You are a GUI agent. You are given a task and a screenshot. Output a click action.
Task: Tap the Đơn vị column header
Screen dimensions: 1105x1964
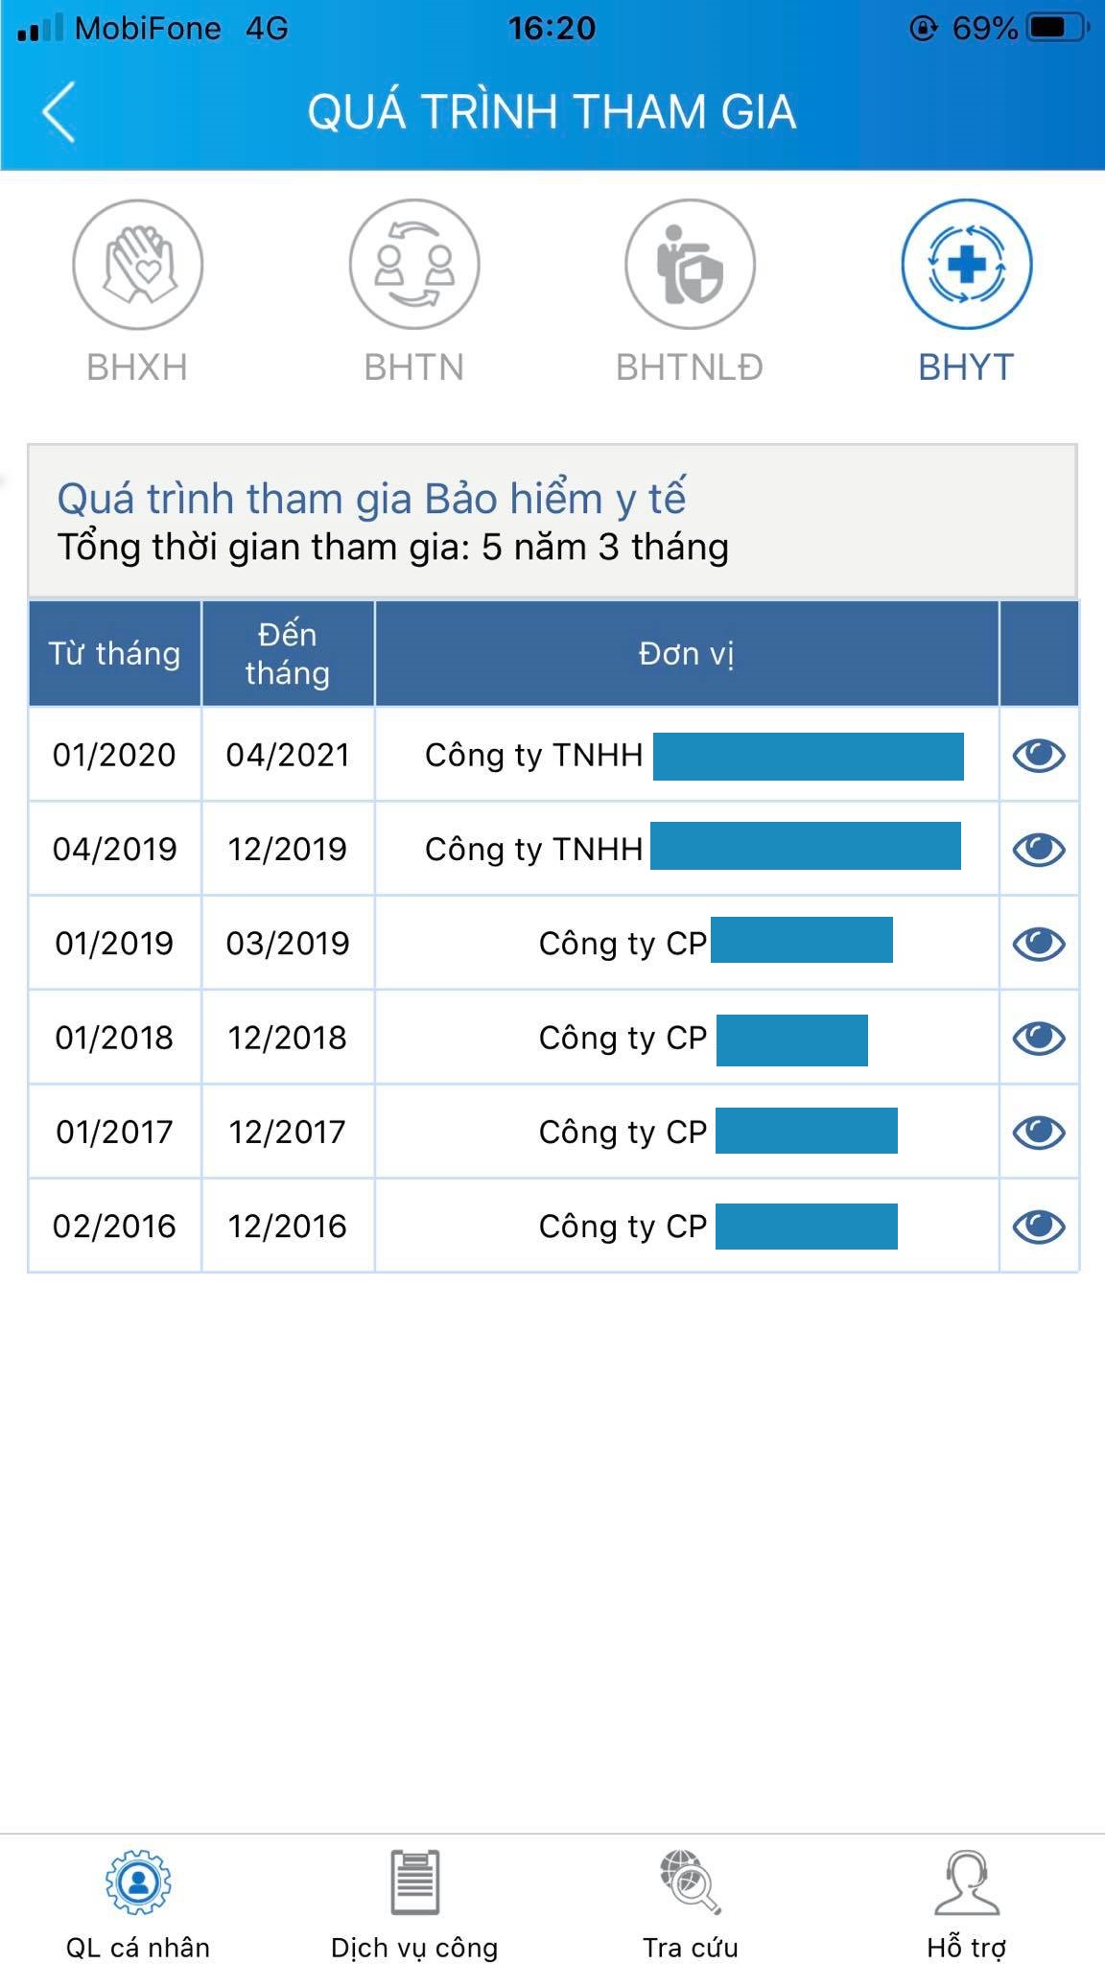point(687,652)
